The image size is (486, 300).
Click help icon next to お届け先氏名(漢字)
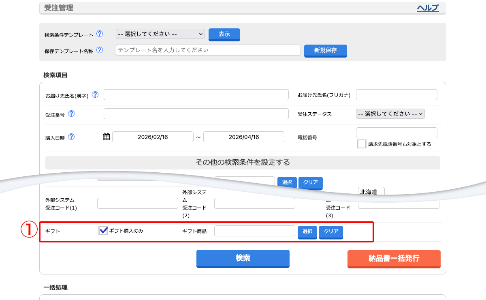pyautogui.click(x=95, y=94)
